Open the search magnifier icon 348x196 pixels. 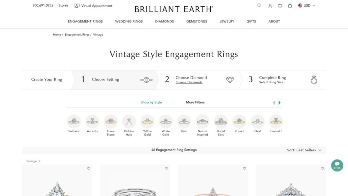pos(259,5)
